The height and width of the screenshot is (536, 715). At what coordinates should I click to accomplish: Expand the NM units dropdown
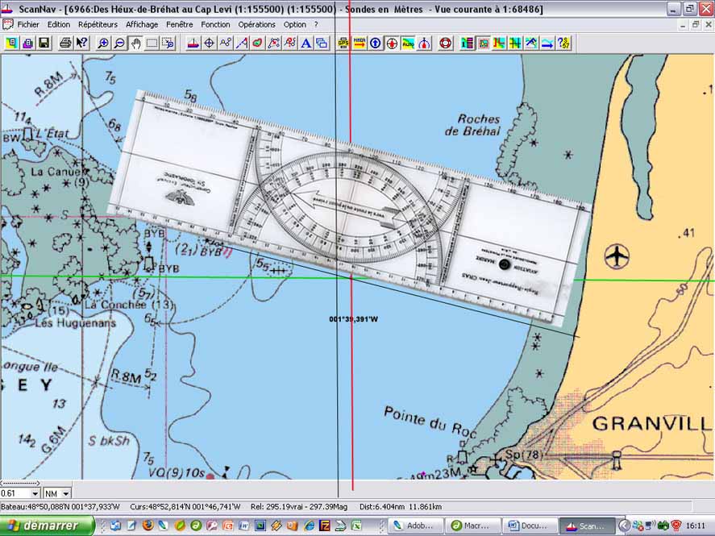coord(65,493)
